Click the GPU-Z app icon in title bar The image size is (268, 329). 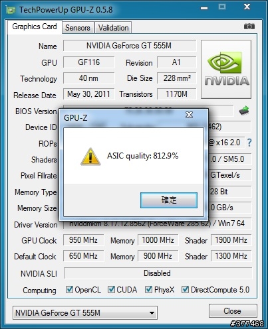[x=11, y=10]
